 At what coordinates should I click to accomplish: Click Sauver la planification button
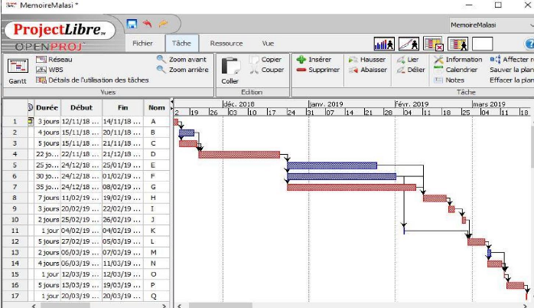[512, 70]
